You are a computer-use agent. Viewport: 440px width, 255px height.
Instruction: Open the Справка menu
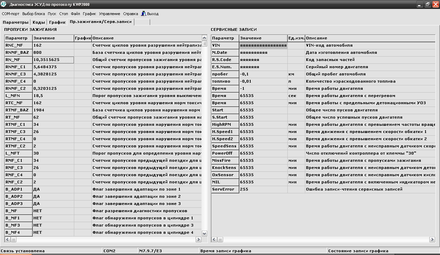click(131, 14)
